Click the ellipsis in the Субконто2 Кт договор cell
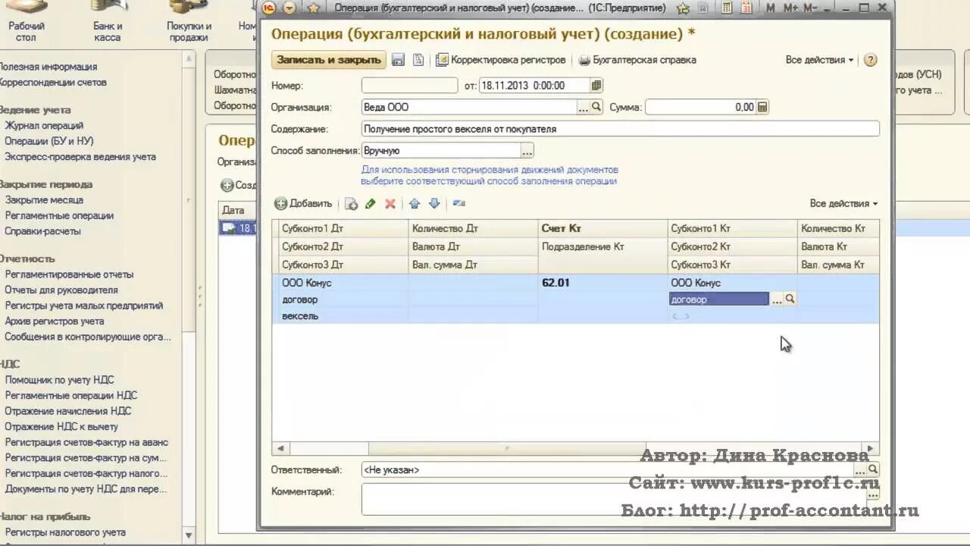 [776, 300]
